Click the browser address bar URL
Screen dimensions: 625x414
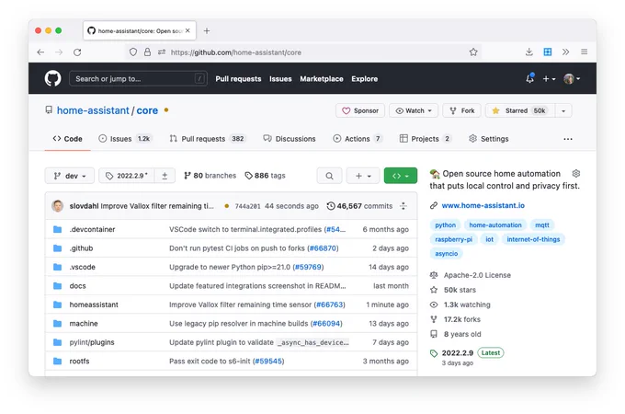[236, 52]
